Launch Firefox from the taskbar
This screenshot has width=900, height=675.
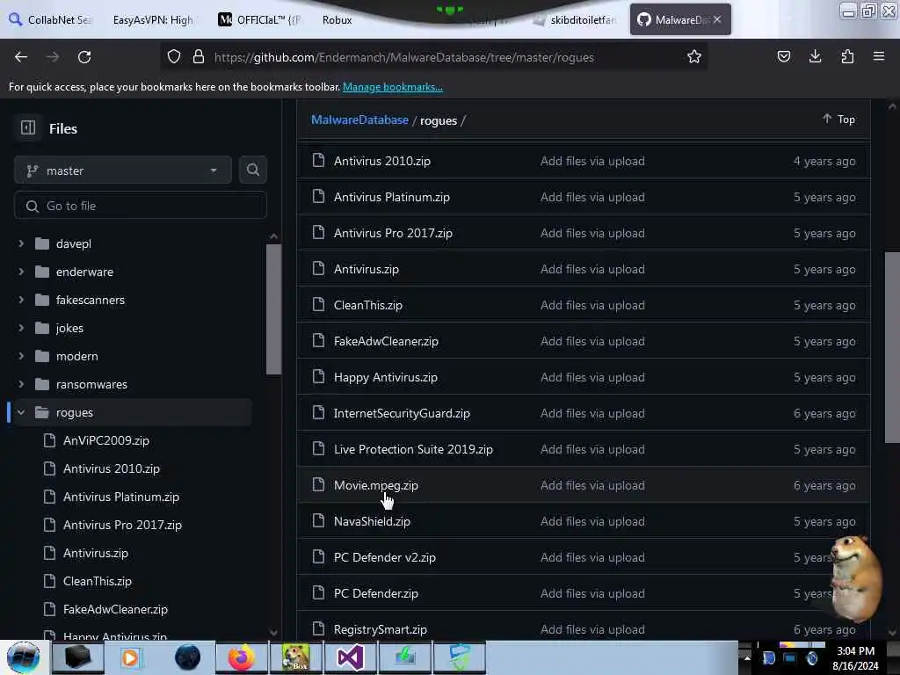click(241, 657)
